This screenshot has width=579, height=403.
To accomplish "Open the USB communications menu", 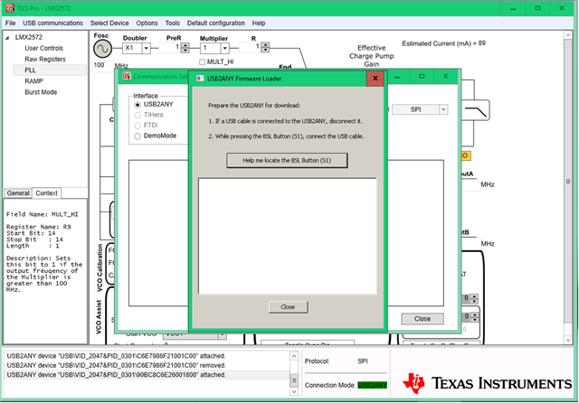I will pos(52,23).
